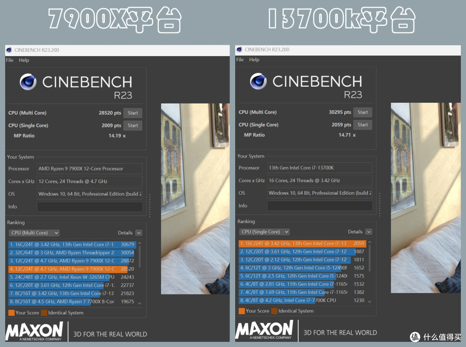
Task: Click Cinebench app icon in right window titlebar
Action: click(x=239, y=49)
